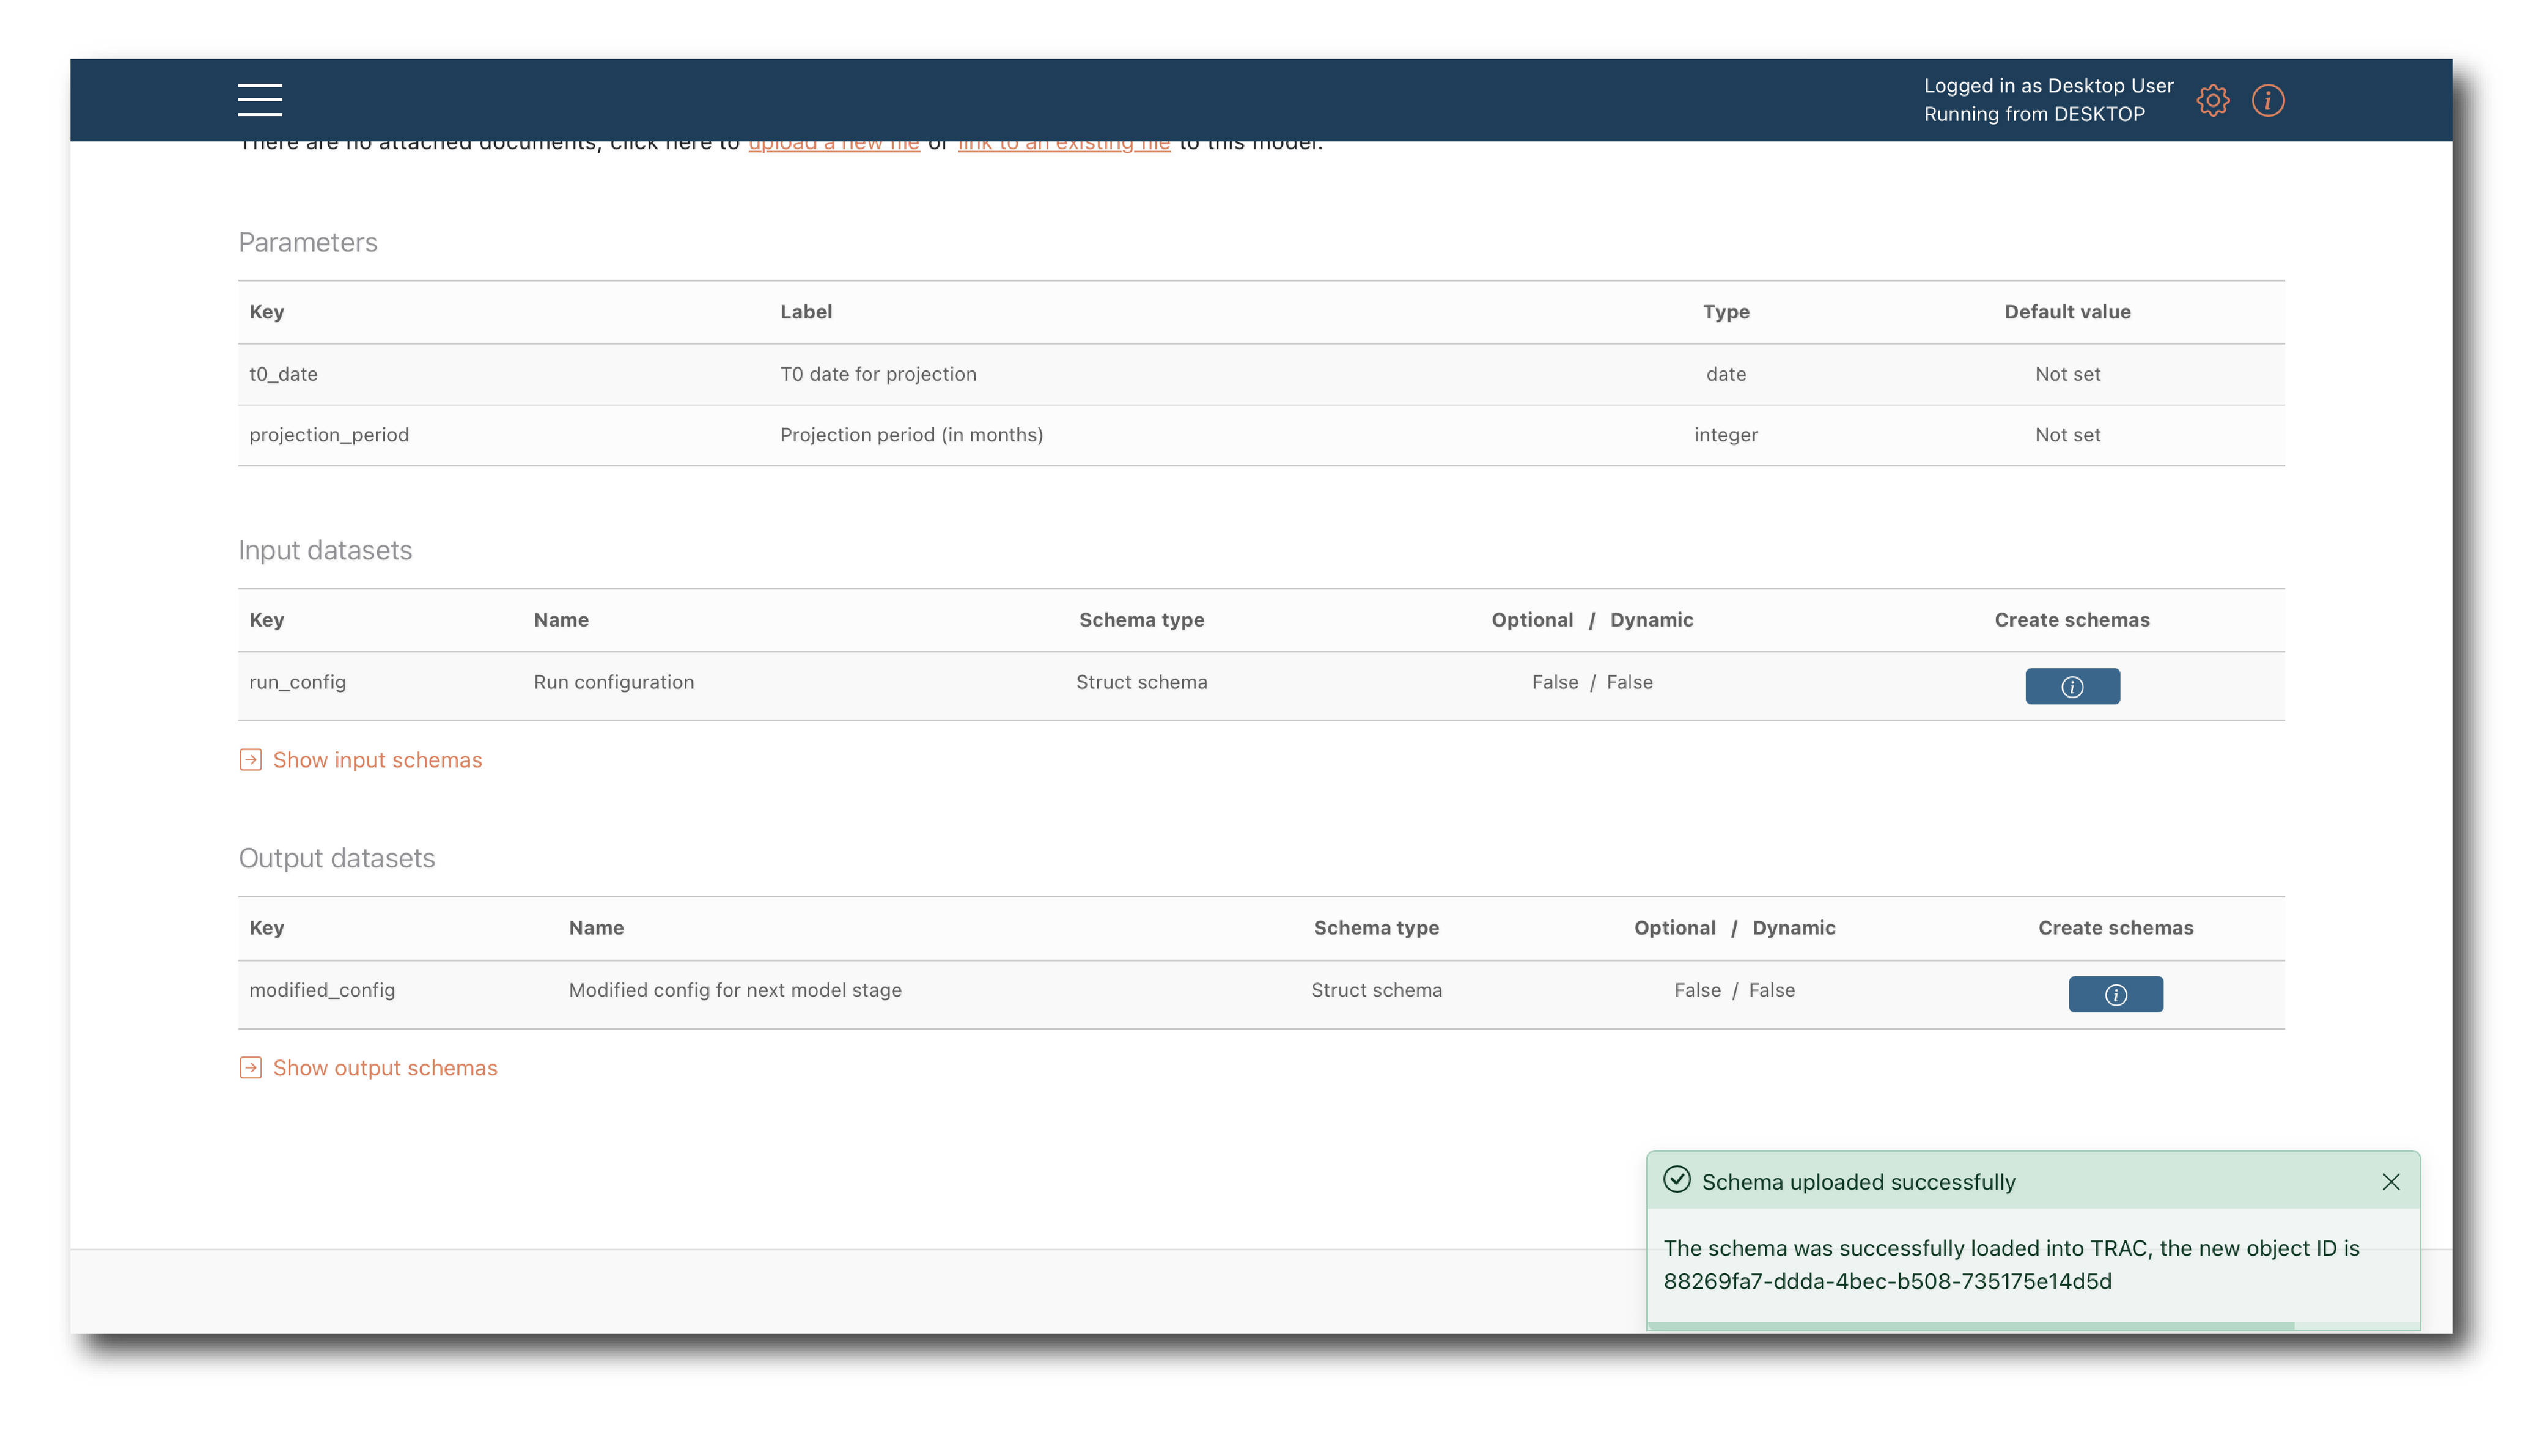Click Name column header in Input datasets
Viewport: 2543px width, 1456px height.
click(x=561, y=620)
